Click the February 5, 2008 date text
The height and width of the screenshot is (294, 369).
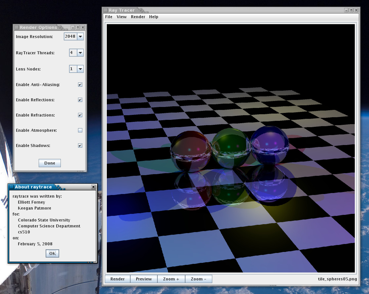[x=35, y=244]
